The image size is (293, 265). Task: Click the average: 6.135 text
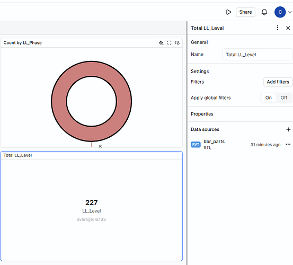click(x=91, y=219)
